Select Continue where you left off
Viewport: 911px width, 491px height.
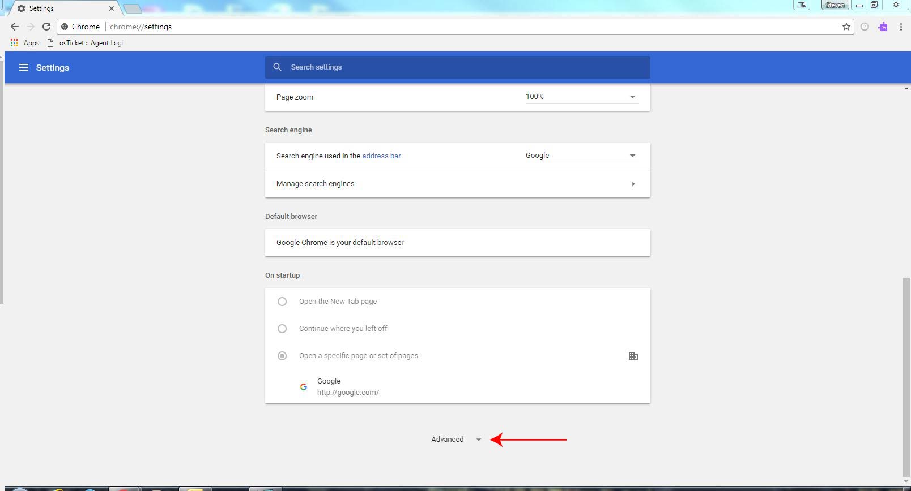pos(282,329)
